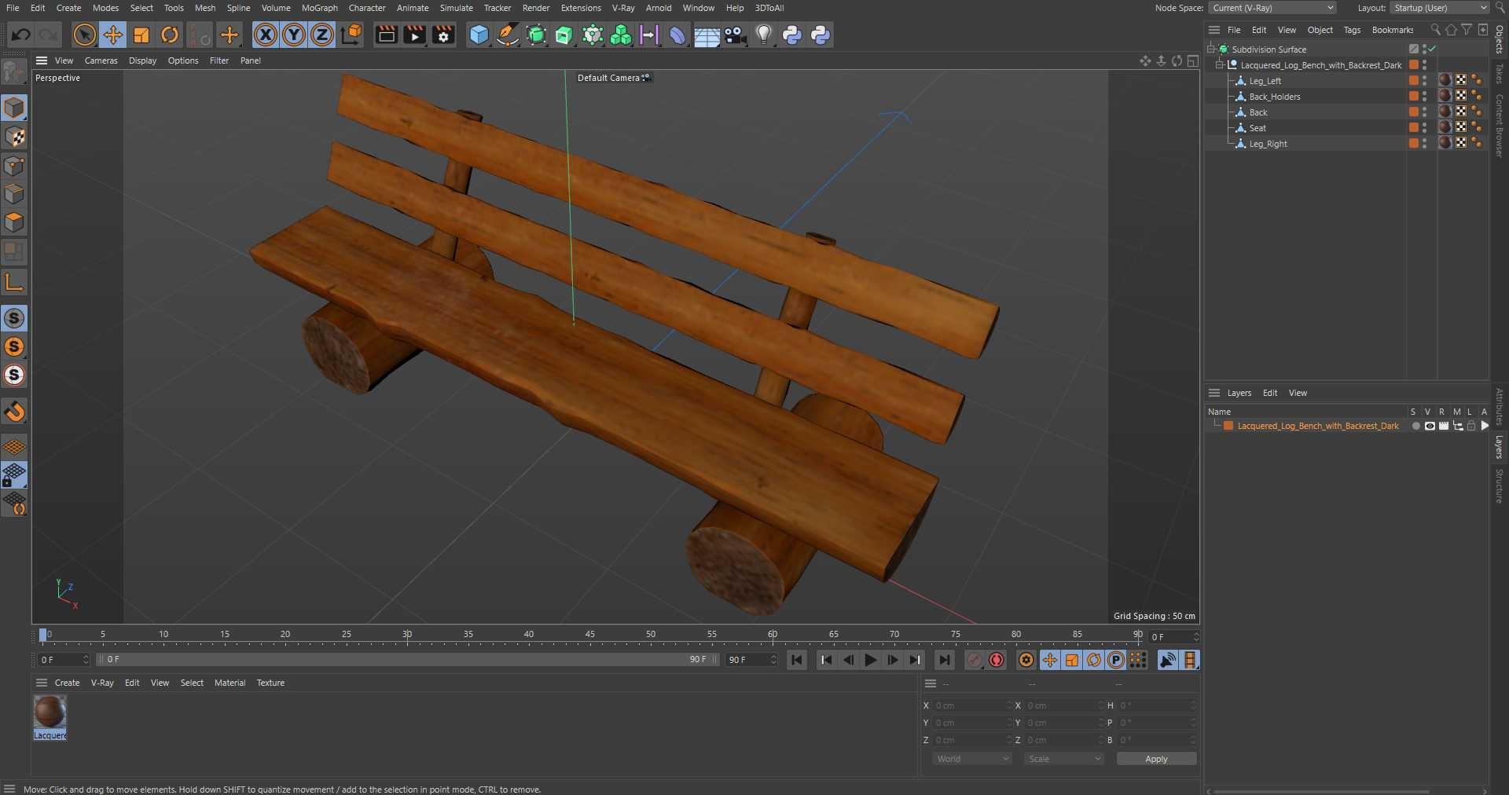Screen dimensions: 1509x795
Task: Select Model mode in left sidebar
Action: coord(14,108)
